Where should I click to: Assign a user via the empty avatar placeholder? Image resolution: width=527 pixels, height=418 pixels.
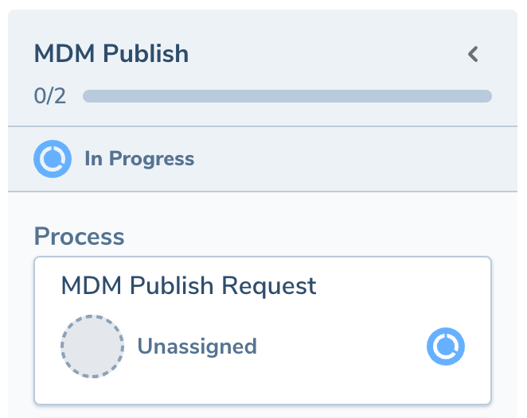click(x=92, y=346)
